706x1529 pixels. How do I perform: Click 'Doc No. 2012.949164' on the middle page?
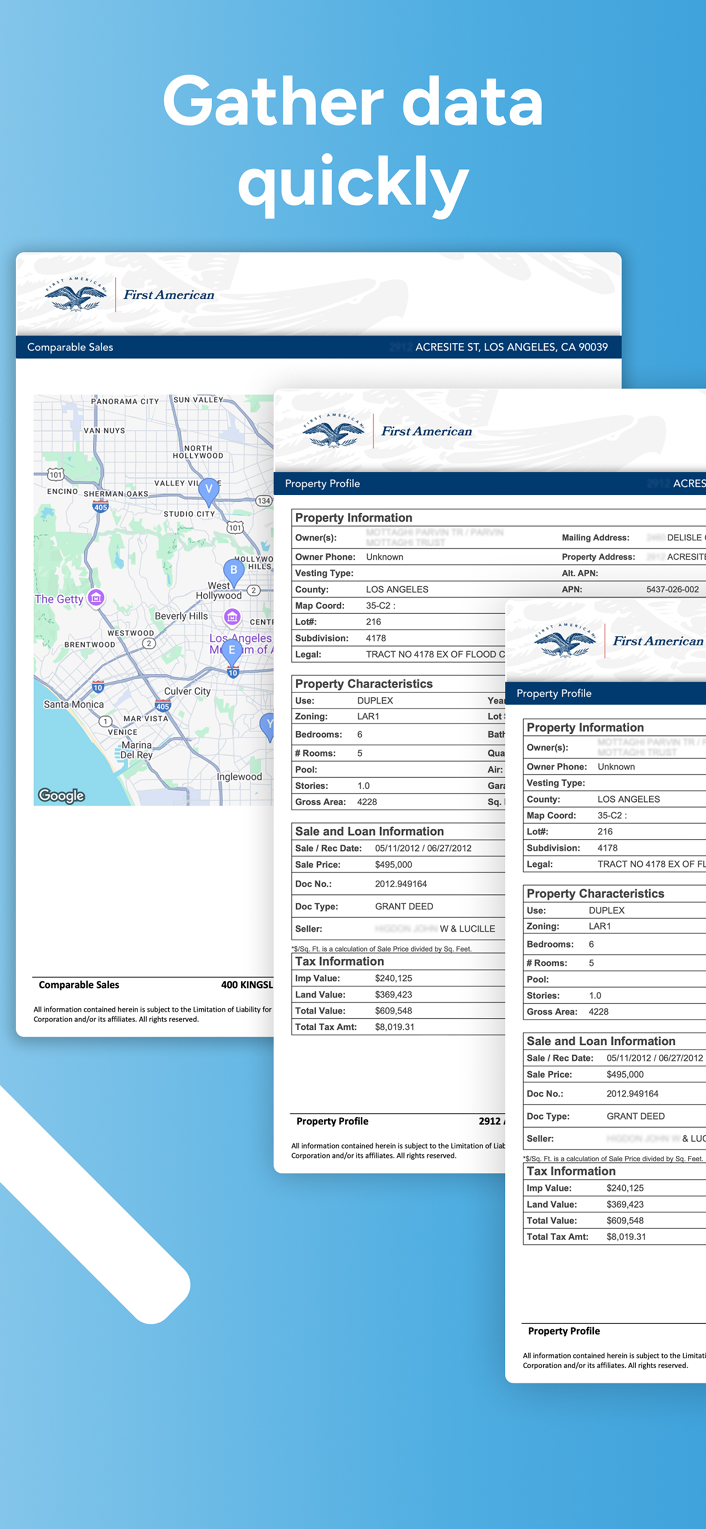pyautogui.click(x=360, y=883)
